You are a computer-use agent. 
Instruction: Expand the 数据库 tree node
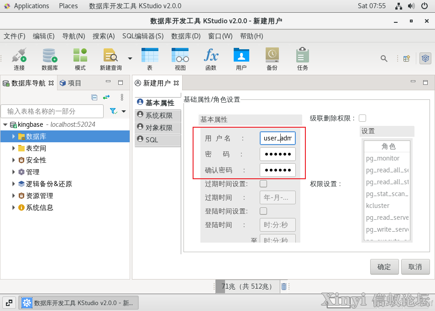click(13, 136)
